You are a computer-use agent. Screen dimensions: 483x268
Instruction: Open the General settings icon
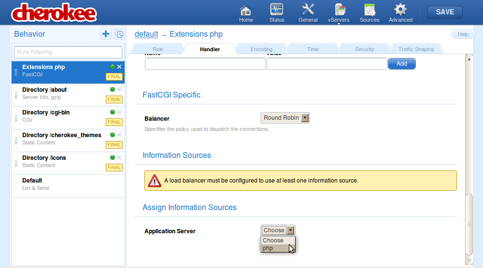(308, 13)
